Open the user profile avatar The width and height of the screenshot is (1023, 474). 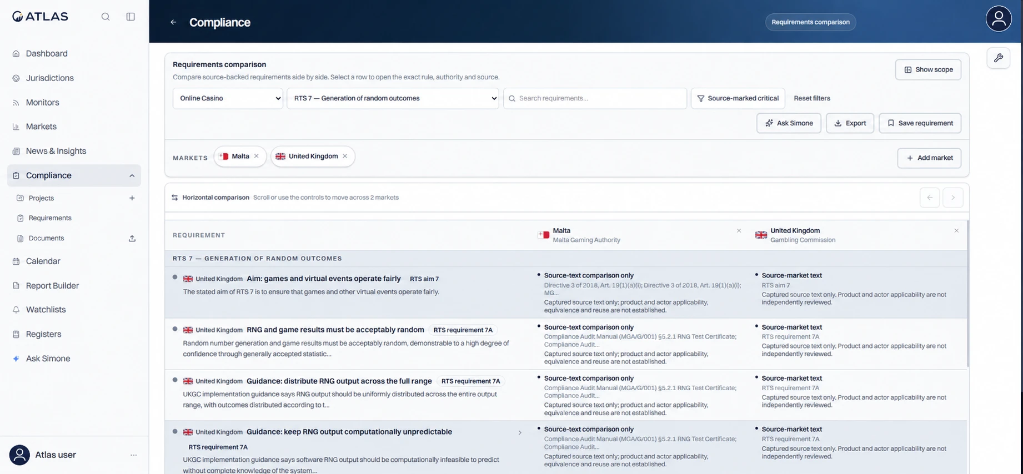(999, 18)
